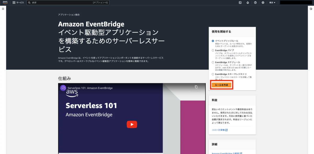Click the サービス menu label

[20, 3]
